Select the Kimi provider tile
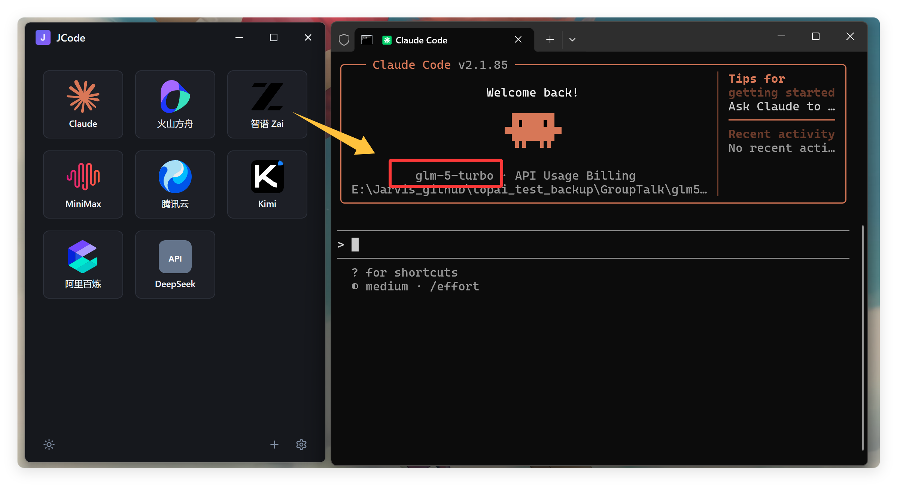The image size is (897, 485). point(267,184)
